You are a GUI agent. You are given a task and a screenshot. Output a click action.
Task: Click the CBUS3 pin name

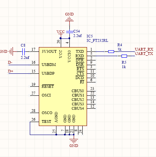point(78,104)
